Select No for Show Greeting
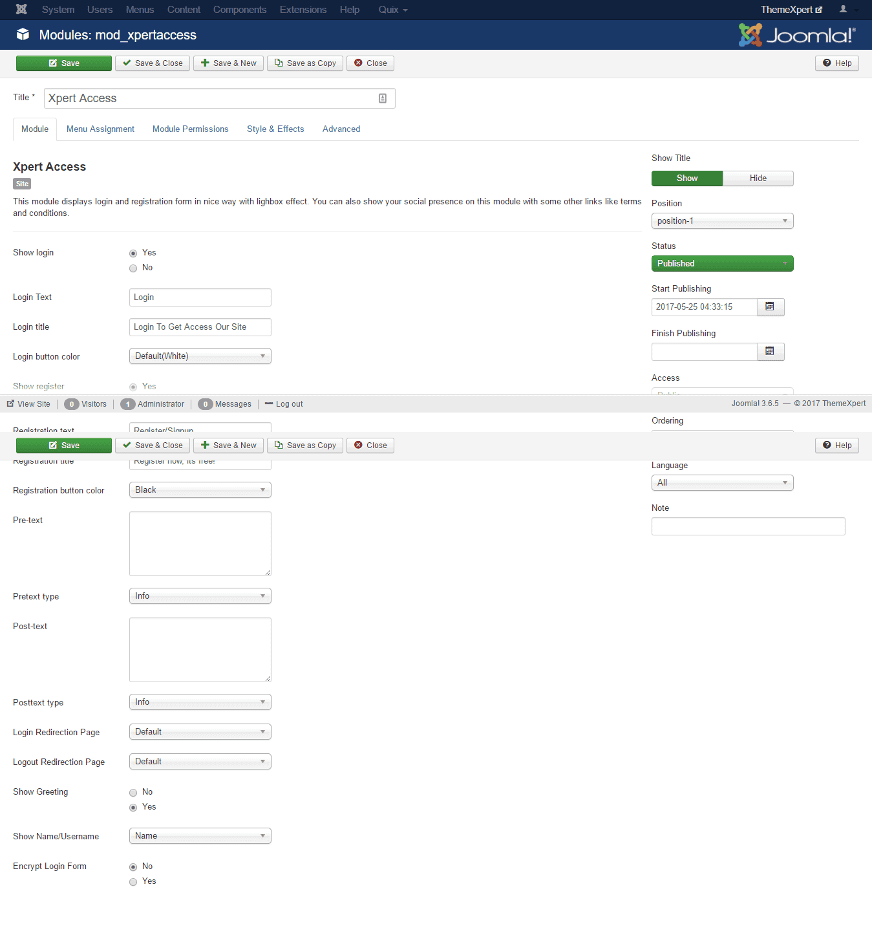The width and height of the screenshot is (872, 946). click(133, 793)
